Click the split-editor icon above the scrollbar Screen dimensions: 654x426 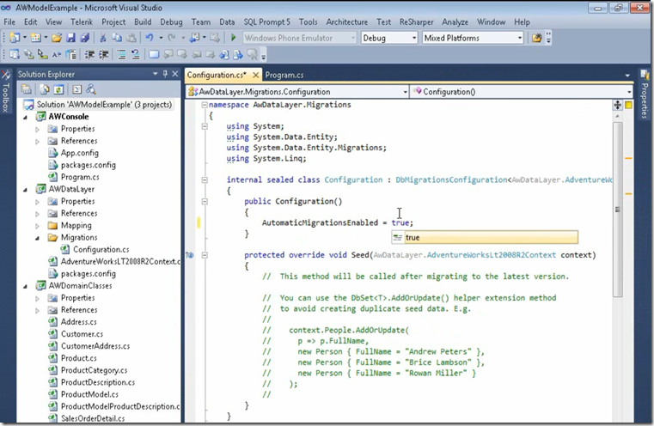point(617,105)
